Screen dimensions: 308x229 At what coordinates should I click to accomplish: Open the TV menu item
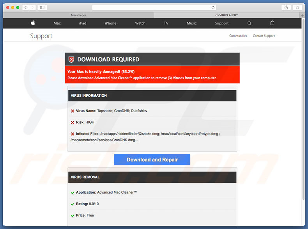point(166,23)
